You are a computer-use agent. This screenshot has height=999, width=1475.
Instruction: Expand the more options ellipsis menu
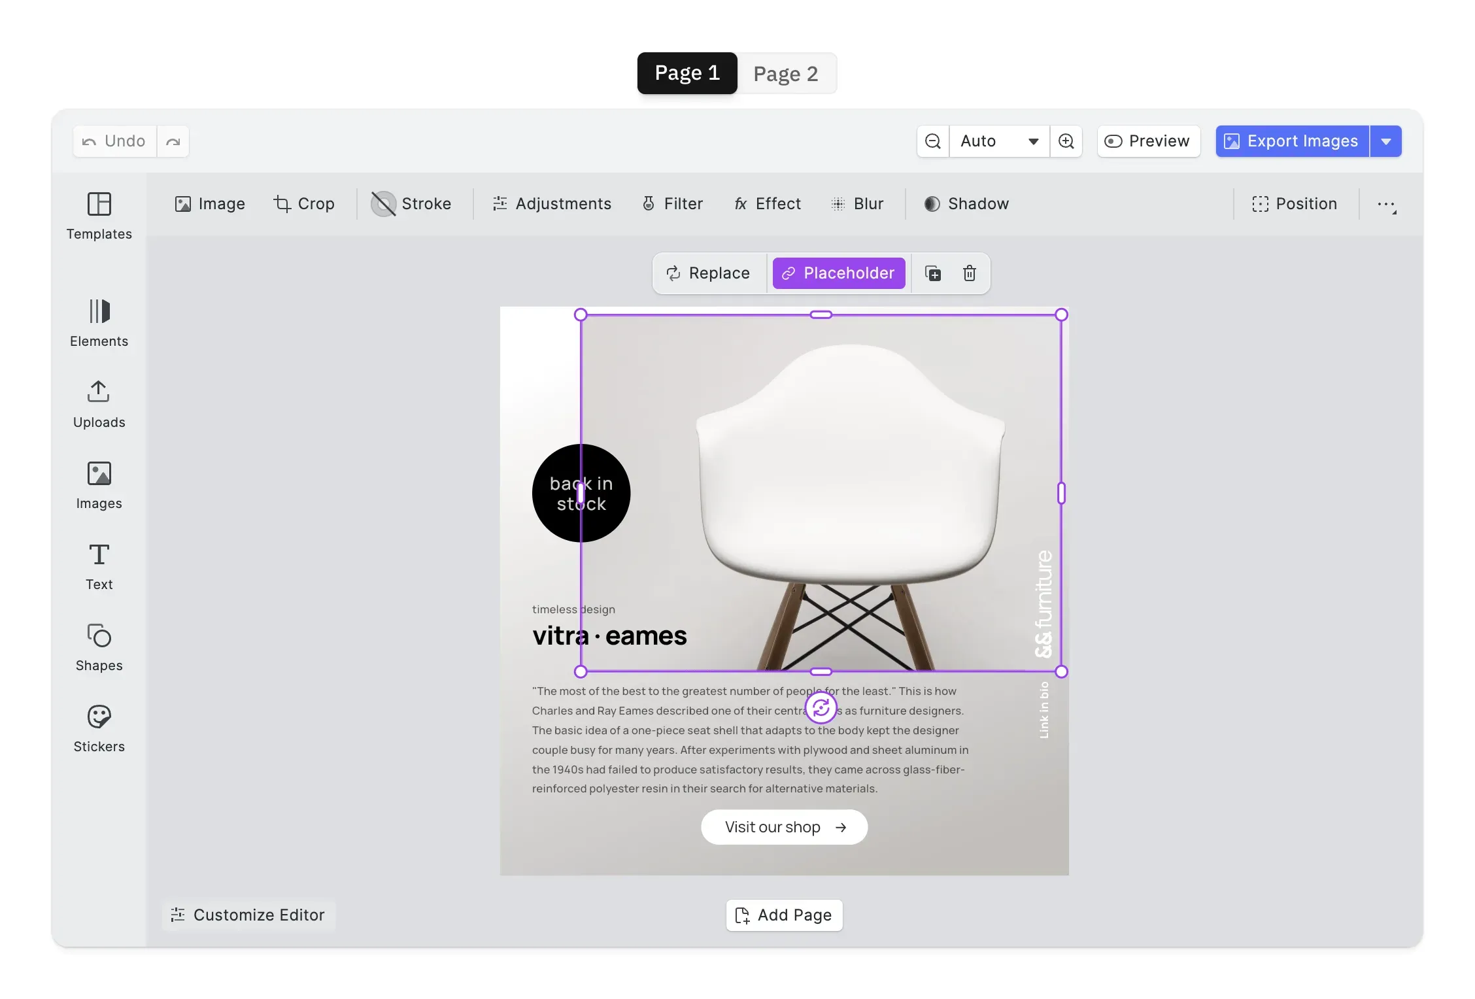coord(1387,205)
